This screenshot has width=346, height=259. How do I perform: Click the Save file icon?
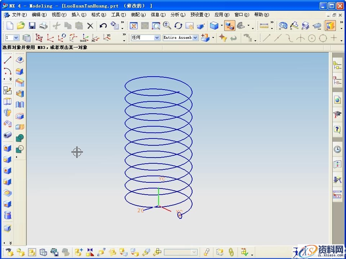(x=32, y=26)
